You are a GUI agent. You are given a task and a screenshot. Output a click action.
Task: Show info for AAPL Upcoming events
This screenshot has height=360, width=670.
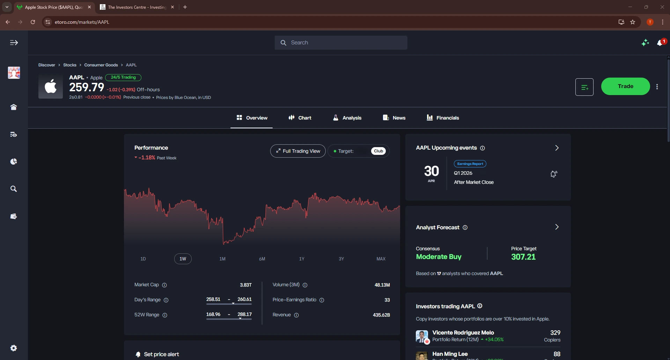[483, 148]
